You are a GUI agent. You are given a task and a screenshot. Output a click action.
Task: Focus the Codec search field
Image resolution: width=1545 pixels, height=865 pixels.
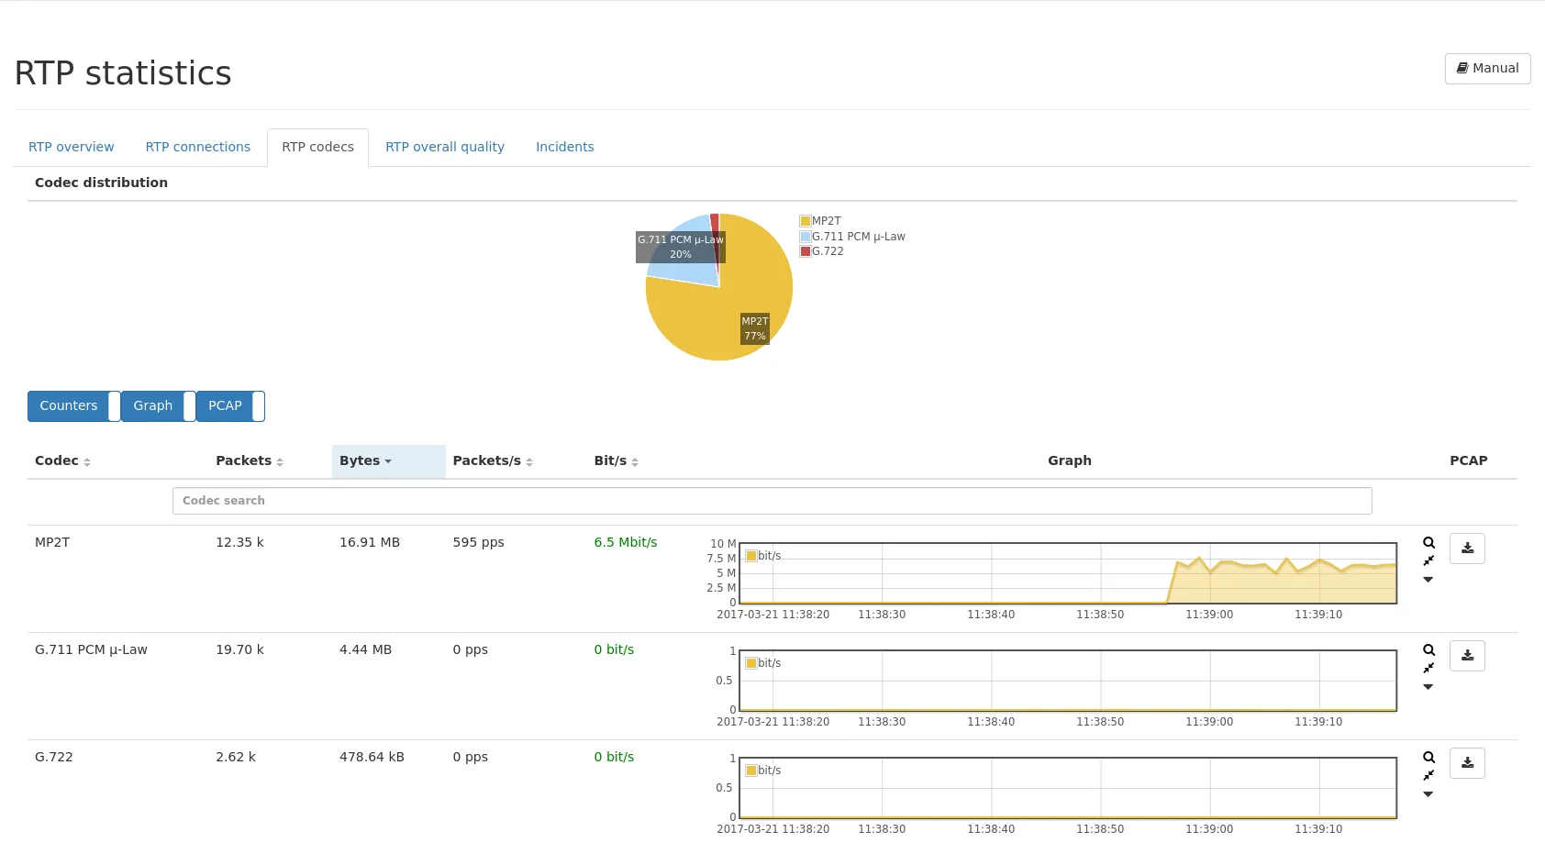(772, 501)
